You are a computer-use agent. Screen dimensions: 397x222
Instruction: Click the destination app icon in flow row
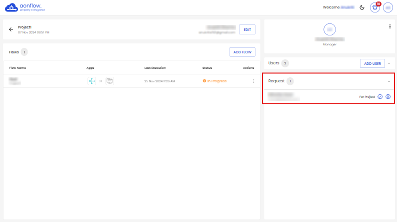pyautogui.click(x=109, y=81)
